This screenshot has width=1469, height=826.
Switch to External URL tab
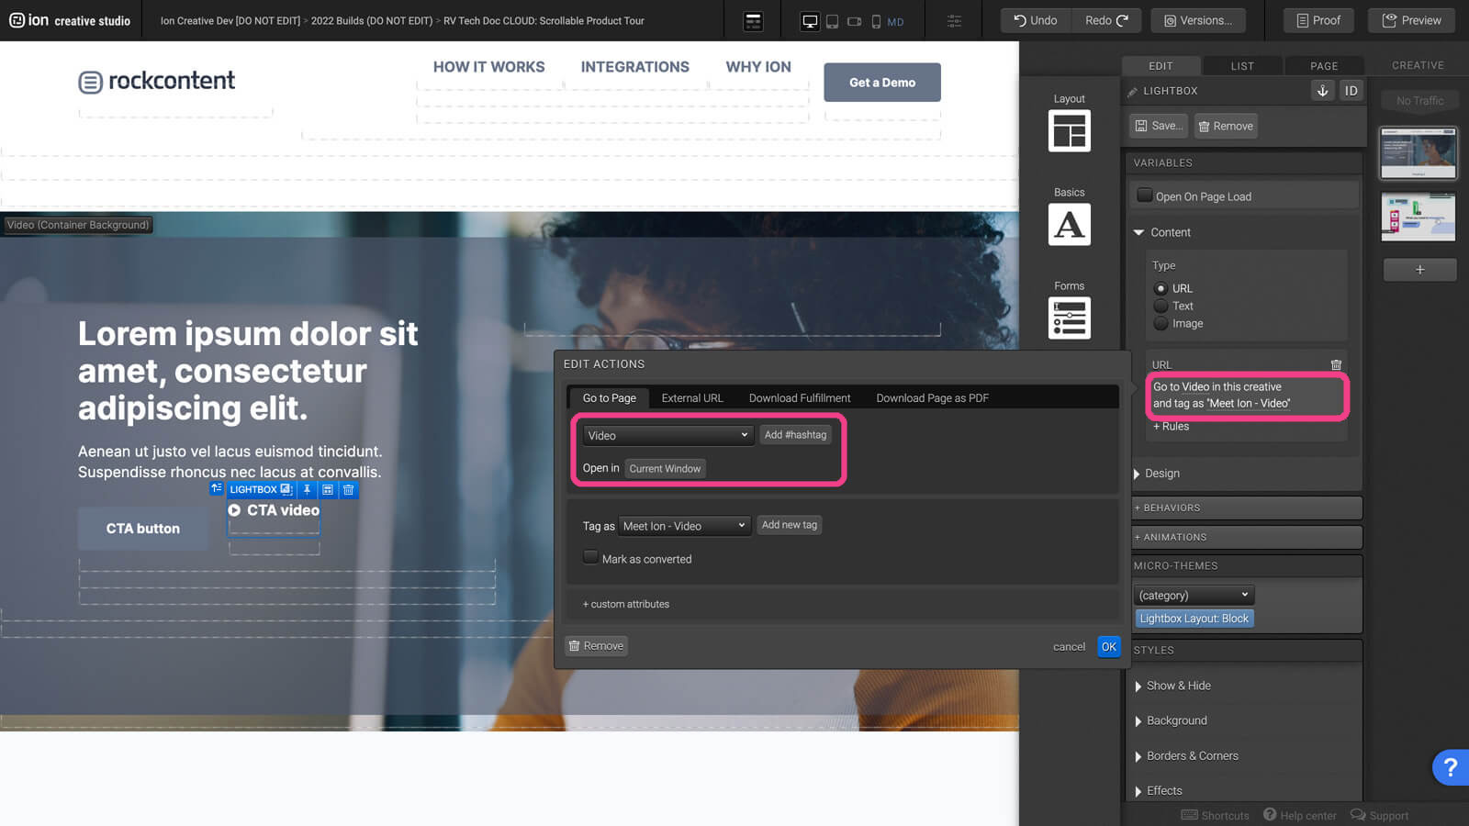click(x=692, y=398)
